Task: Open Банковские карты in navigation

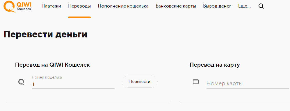Action: tap(176, 6)
